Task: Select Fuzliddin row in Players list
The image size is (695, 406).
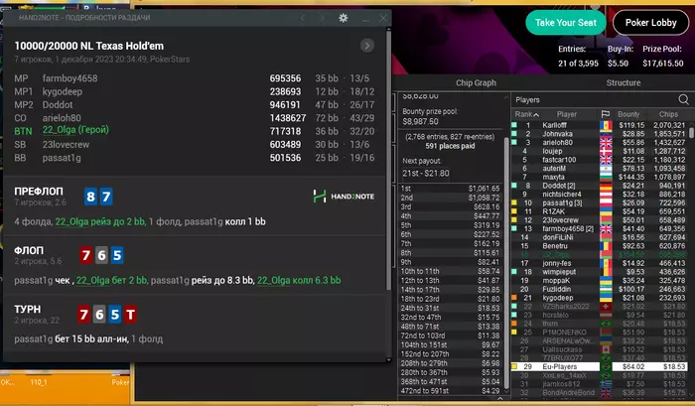Action: 599,289
